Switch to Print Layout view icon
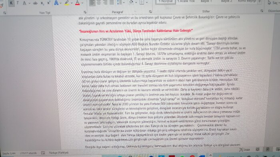Screen dimensions: 280x157 pyautogui.click(x=267, y=149)
